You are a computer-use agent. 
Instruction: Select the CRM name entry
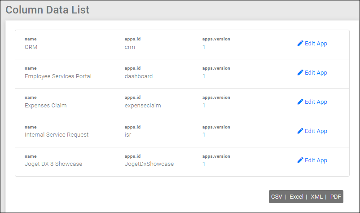pyautogui.click(x=31, y=47)
